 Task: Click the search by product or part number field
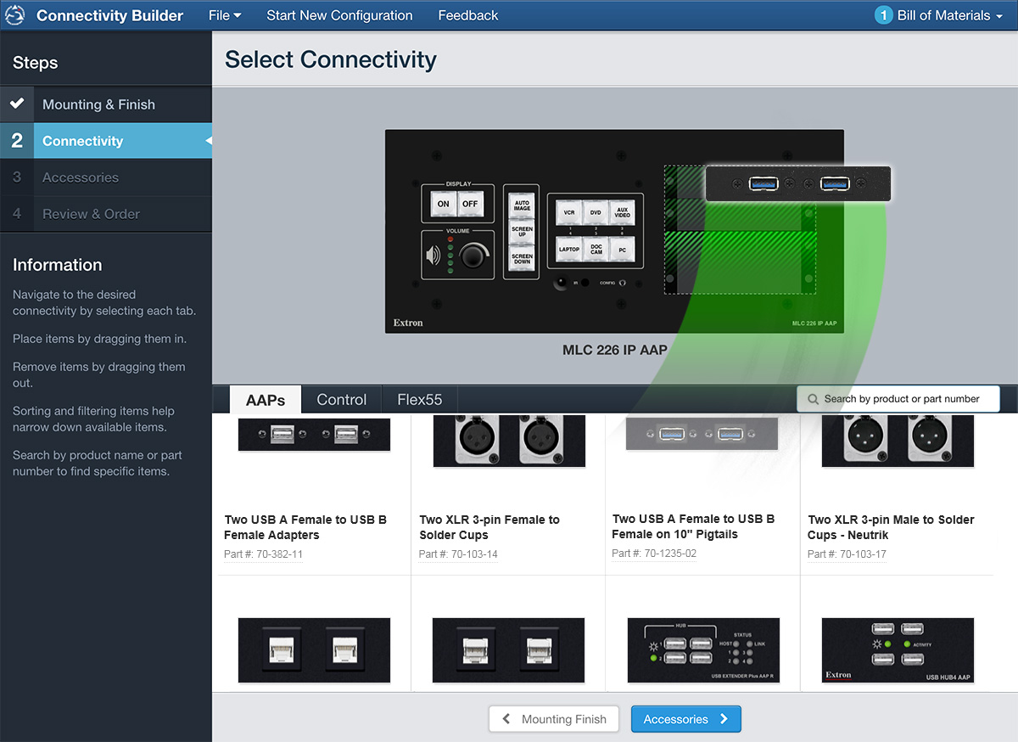coord(898,399)
